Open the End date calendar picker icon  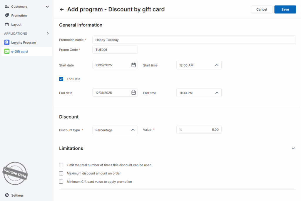click(133, 93)
